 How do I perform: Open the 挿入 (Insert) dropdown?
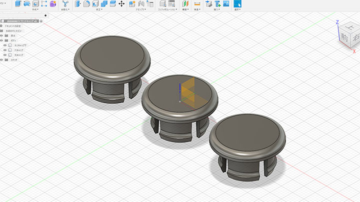216,9
